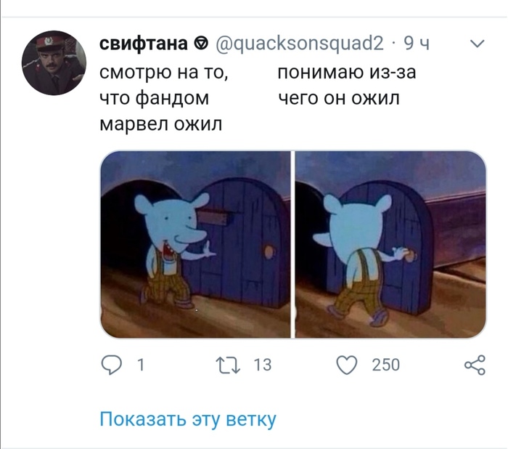Open the свифтана display name
This screenshot has height=449, width=508.
[144, 43]
